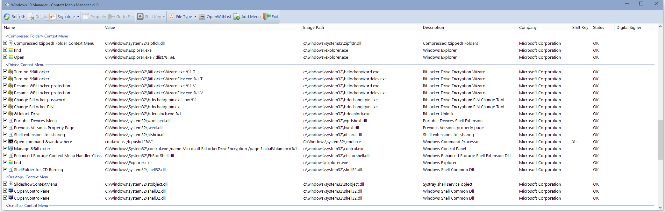Viewport: 665px width, 212px height.
Task: Open Property of selected item
Action: coord(94,17)
